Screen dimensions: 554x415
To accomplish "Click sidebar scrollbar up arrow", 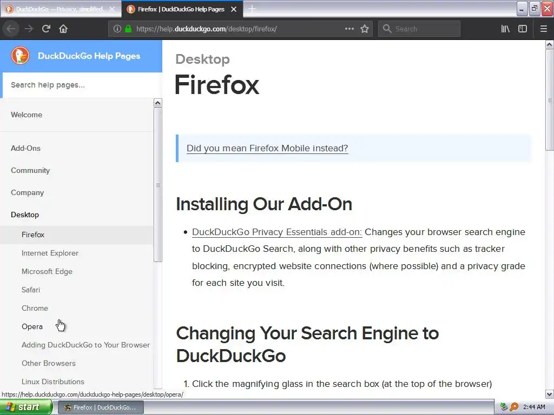I will pos(158,103).
